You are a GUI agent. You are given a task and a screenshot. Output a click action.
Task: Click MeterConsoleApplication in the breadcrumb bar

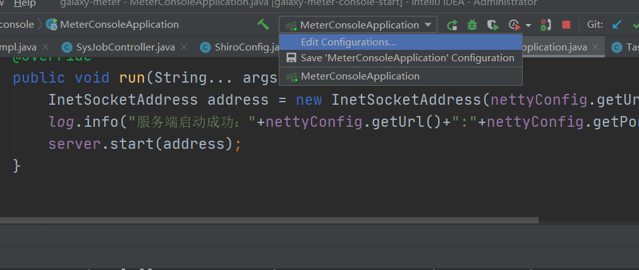click(119, 25)
